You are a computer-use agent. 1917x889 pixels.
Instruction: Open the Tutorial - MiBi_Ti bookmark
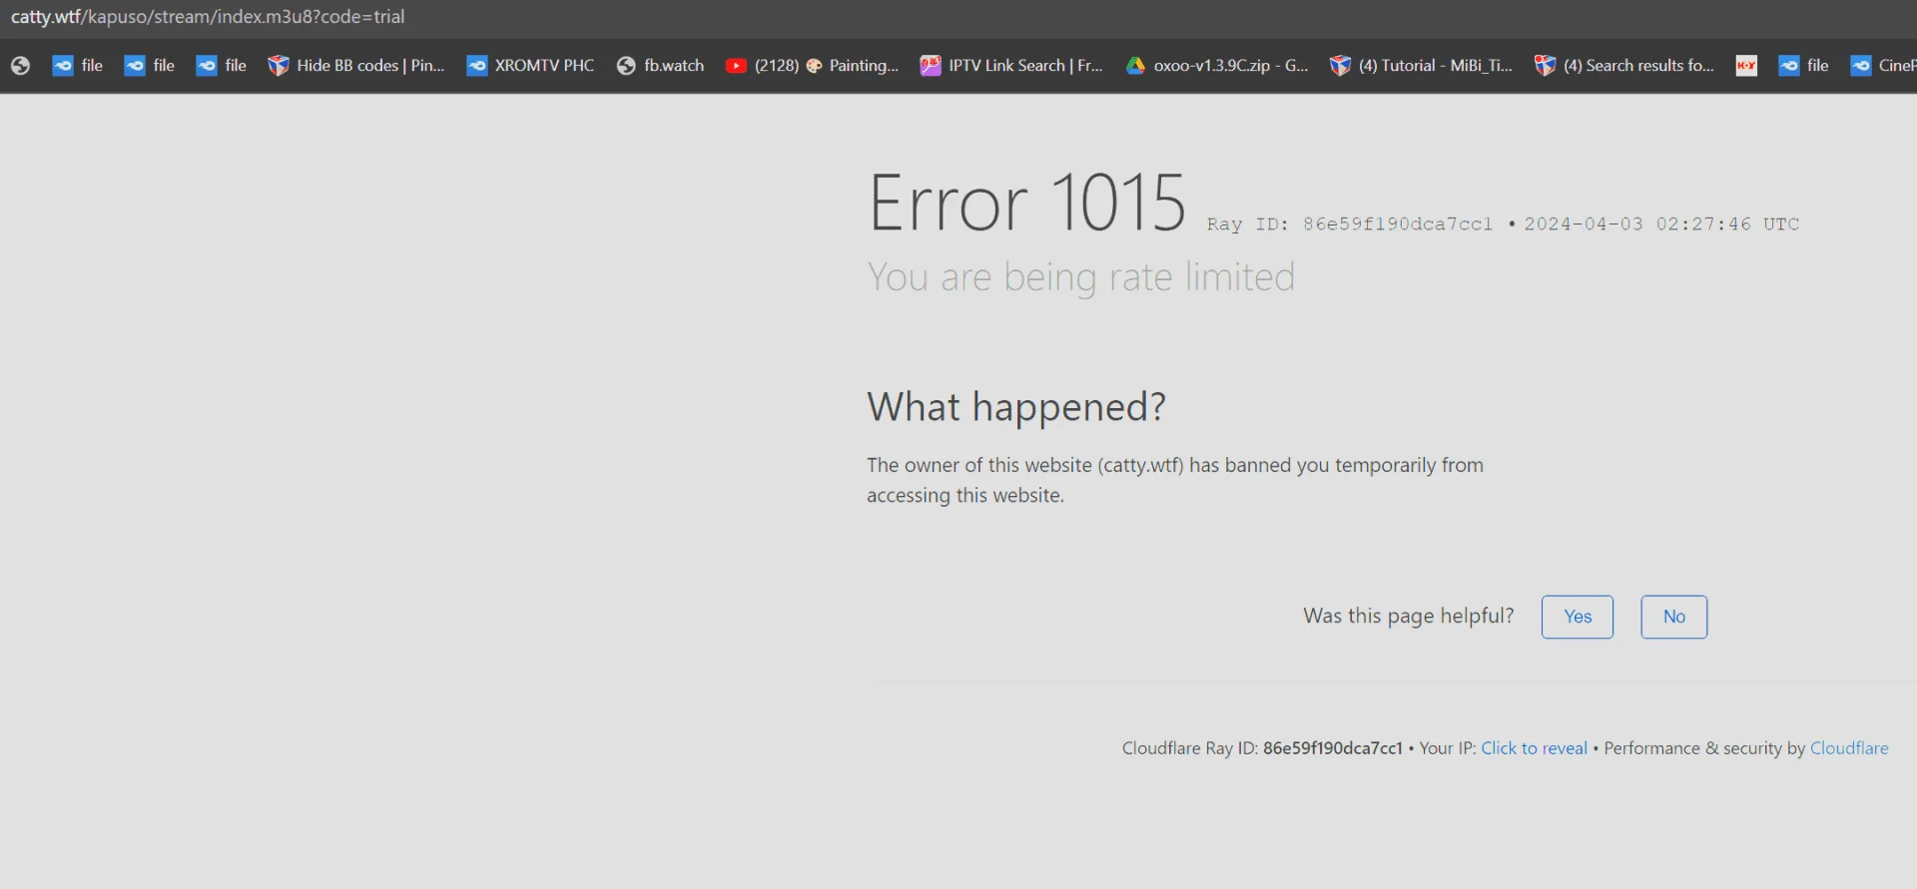(1421, 66)
